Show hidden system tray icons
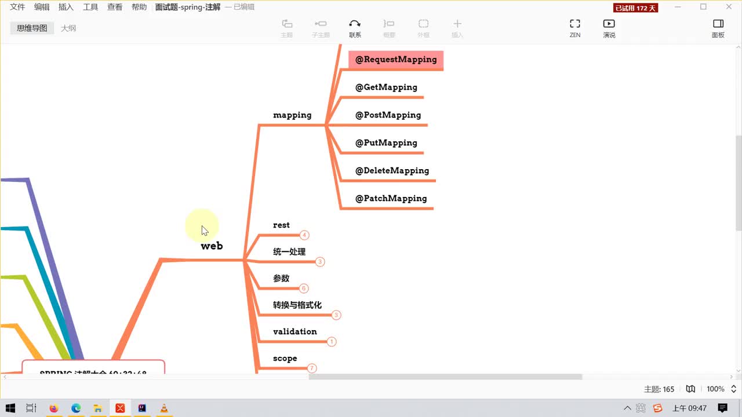742x417 pixels. [627, 408]
